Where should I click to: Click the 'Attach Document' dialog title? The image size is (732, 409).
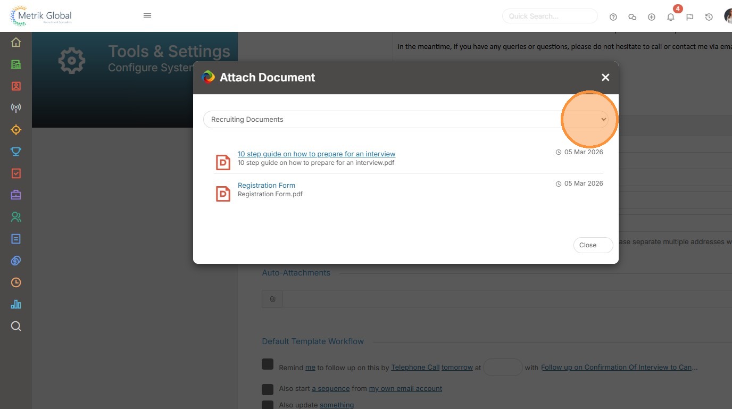pyautogui.click(x=268, y=77)
